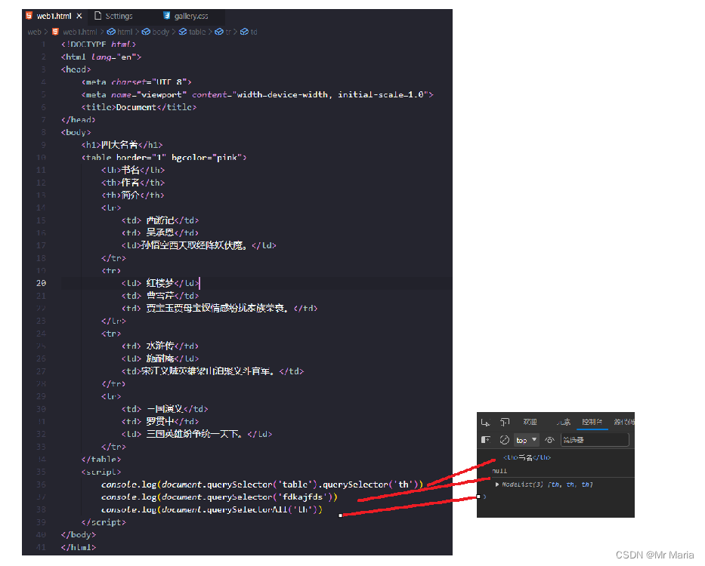Select the inspect element picker icon
The image size is (705, 566).
(485, 423)
